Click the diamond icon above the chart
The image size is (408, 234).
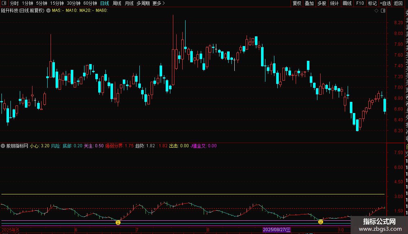[377, 10]
